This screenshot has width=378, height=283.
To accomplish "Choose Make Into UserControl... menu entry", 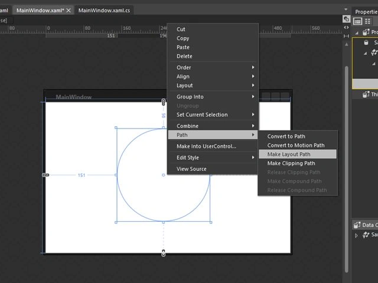I will pyautogui.click(x=206, y=146).
